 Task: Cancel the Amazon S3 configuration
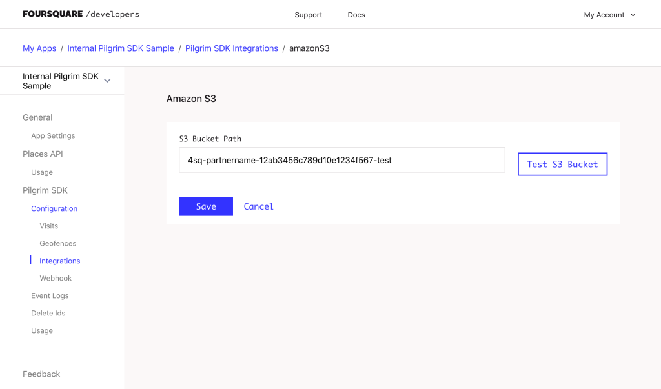click(258, 206)
